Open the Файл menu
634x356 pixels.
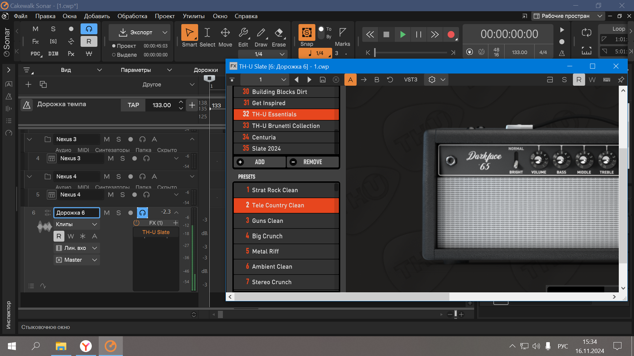point(20,16)
